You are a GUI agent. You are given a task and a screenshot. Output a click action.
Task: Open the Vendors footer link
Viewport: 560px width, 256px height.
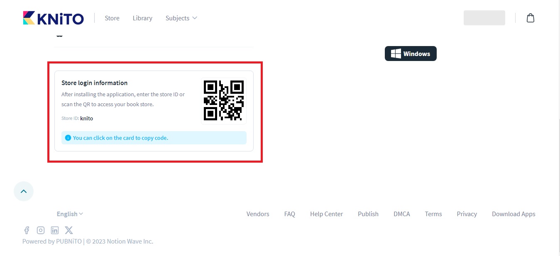[258, 214]
